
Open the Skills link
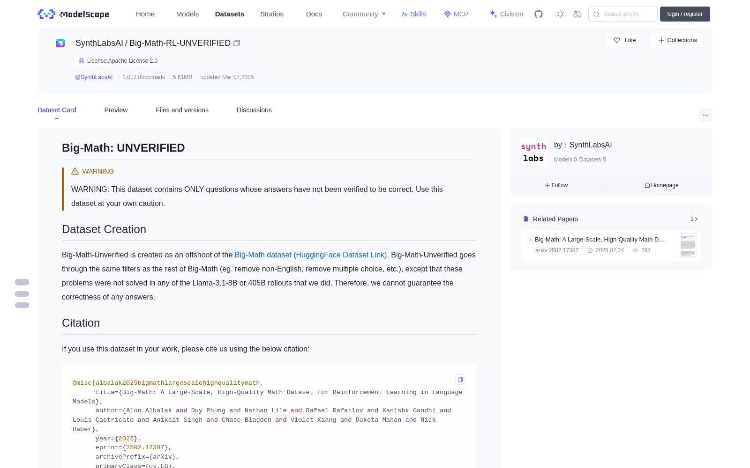click(x=413, y=14)
